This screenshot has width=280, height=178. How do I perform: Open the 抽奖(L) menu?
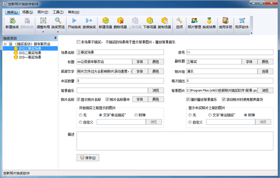tap(12, 12)
